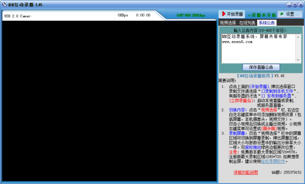Click the USB 2.0 Camer source label
305x184 pixels.
pyautogui.click(x=18, y=16)
